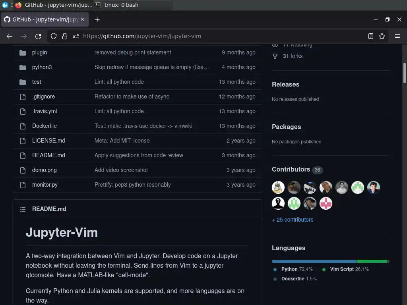Click file icon beside LICENSE.md
407x305 pixels.
[23, 141]
